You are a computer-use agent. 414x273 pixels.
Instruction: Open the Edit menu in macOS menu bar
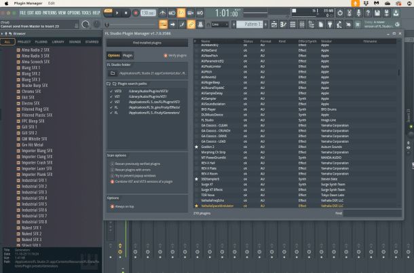point(51,3)
